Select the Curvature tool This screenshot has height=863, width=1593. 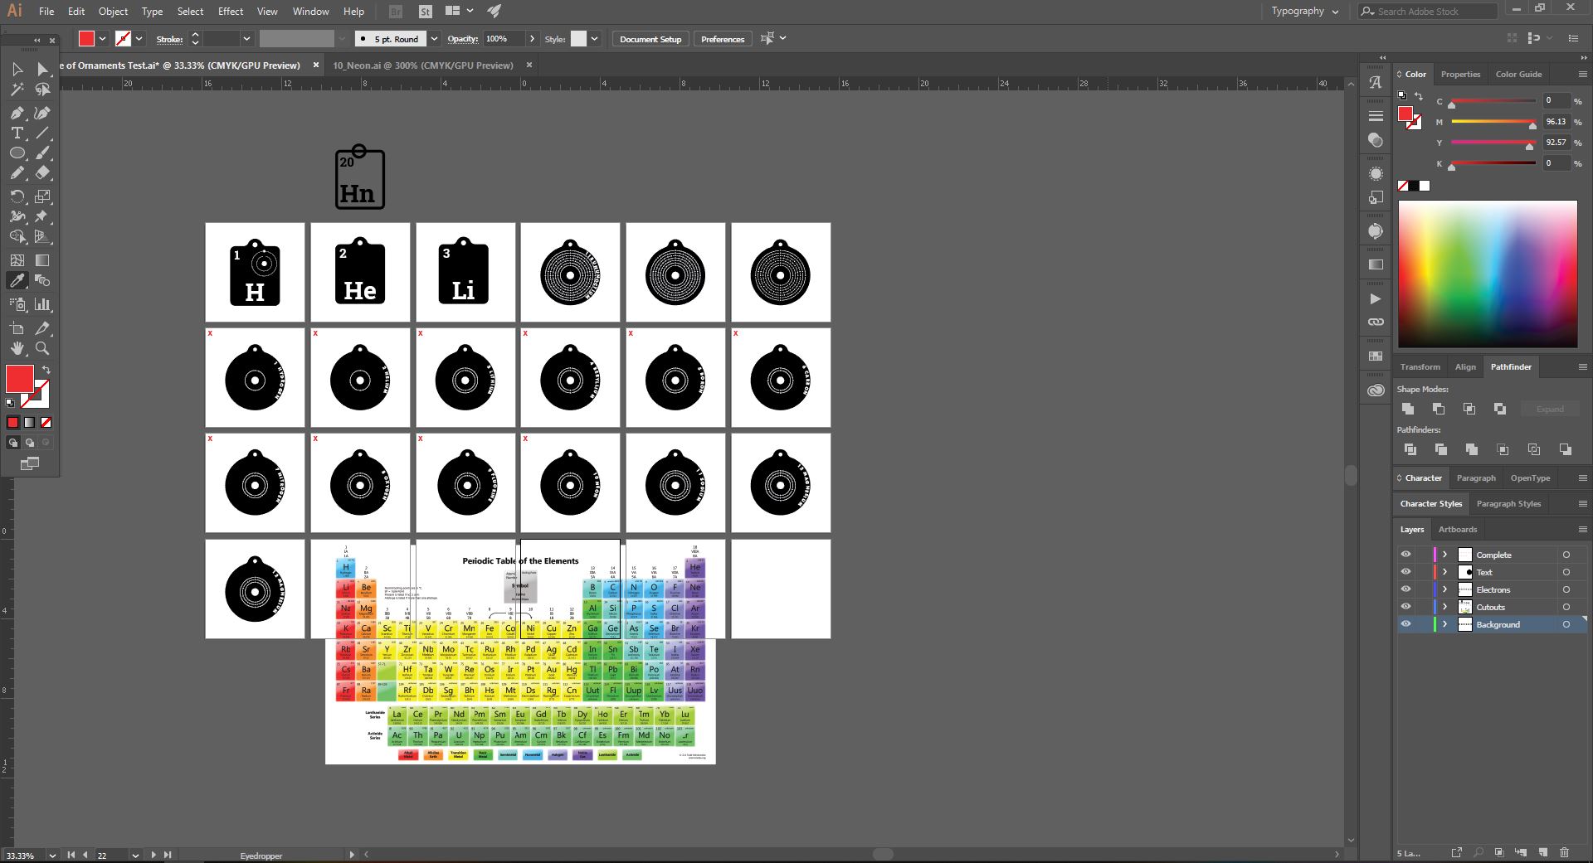[x=42, y=113]
